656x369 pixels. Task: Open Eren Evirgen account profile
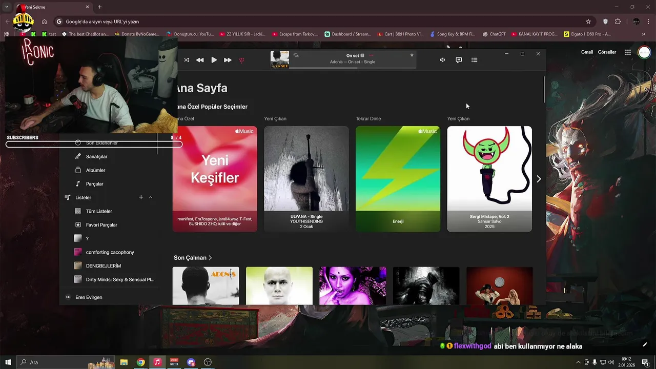coord(89,297)
